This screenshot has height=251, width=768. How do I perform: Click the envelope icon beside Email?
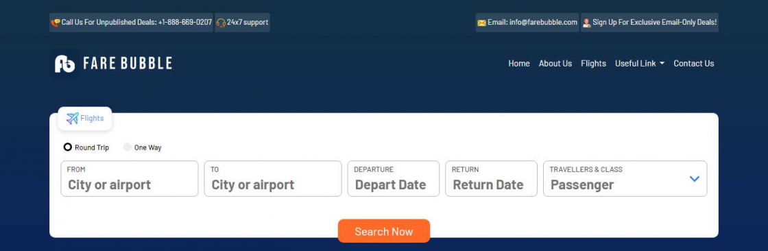[x=481, y=23]
